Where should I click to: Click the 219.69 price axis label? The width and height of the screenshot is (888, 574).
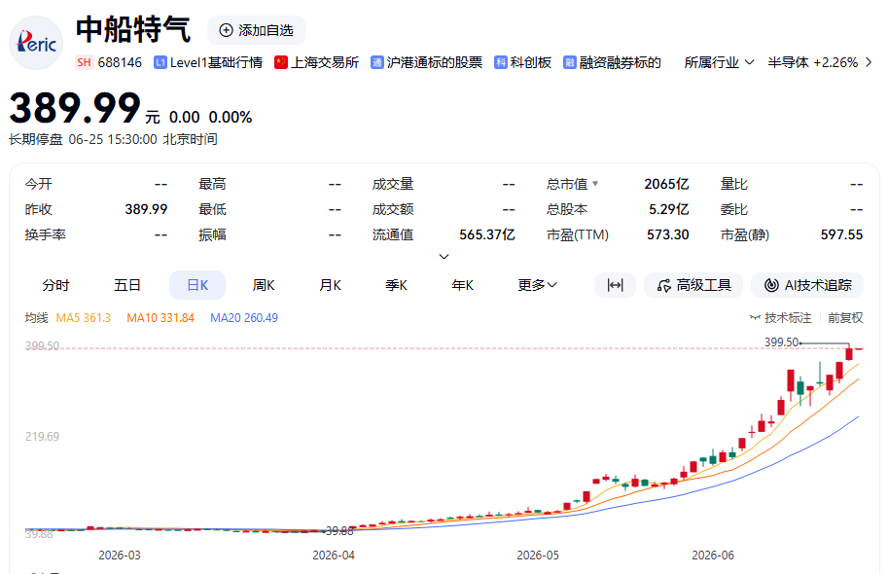pyautogui.click(x=42, y=436)
